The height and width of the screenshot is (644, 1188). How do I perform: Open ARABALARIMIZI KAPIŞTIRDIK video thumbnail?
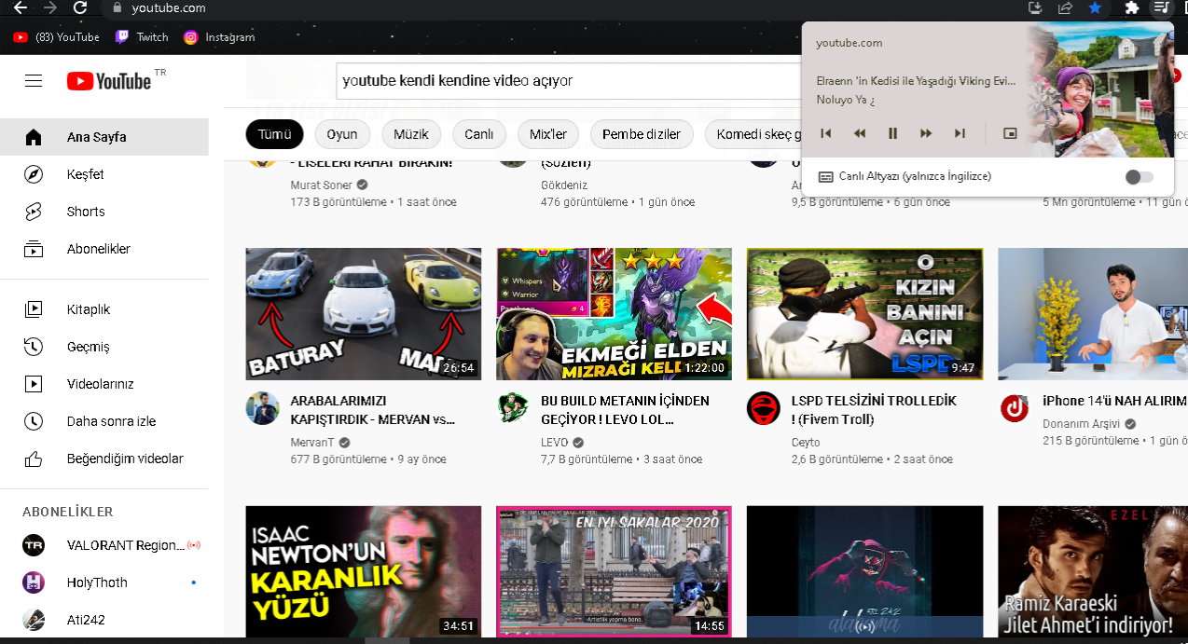point(364,314)
